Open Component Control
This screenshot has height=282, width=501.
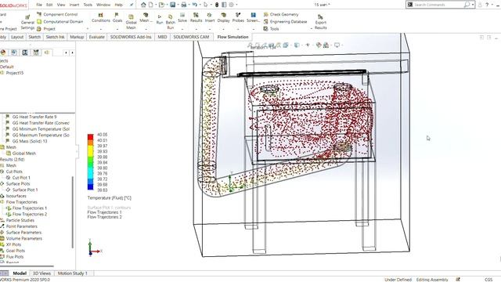[57, 14]
